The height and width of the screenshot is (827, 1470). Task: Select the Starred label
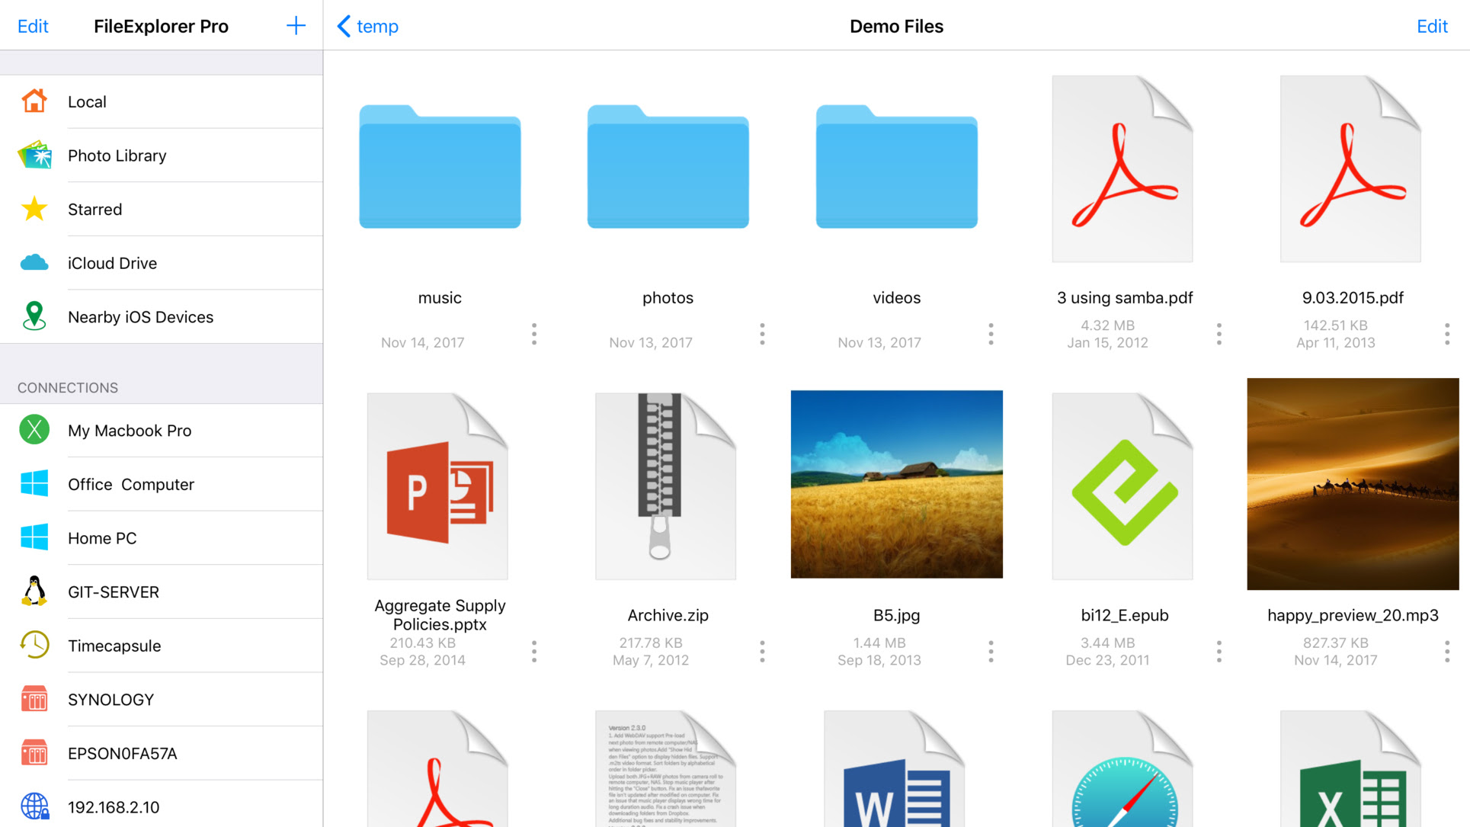coord(94,209)
